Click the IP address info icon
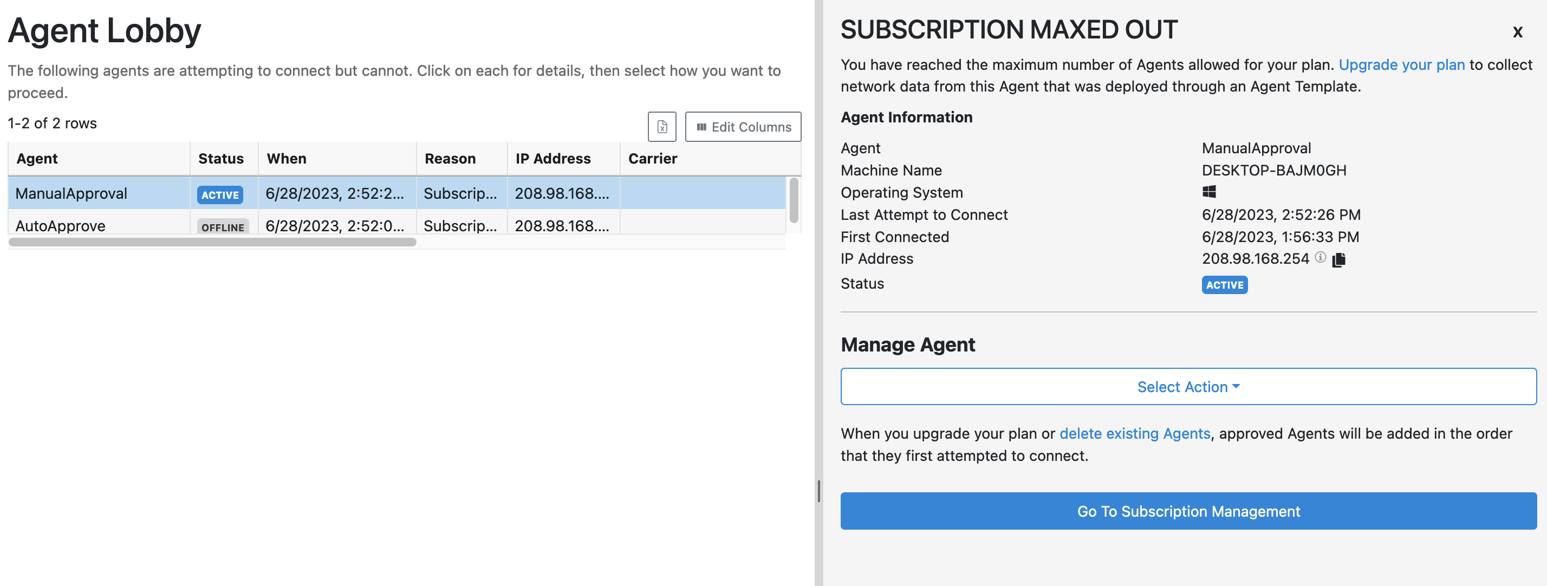 pyautogui.click(x=1320, y=258)
